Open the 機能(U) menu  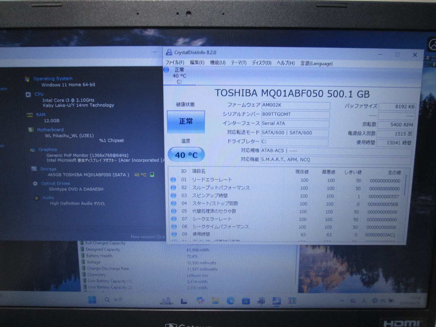coord(217,63)
